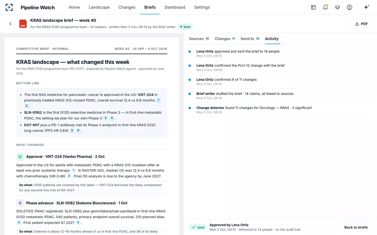377x235 pixels.
Task: Open the graduation cap learning icon
Action: (x=337, y=7)
